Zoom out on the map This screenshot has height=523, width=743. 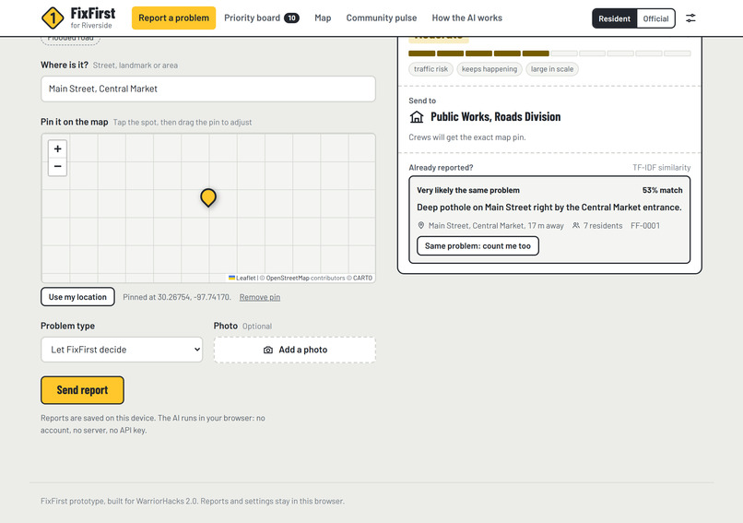pyautogui.click(x=57, y=166)
